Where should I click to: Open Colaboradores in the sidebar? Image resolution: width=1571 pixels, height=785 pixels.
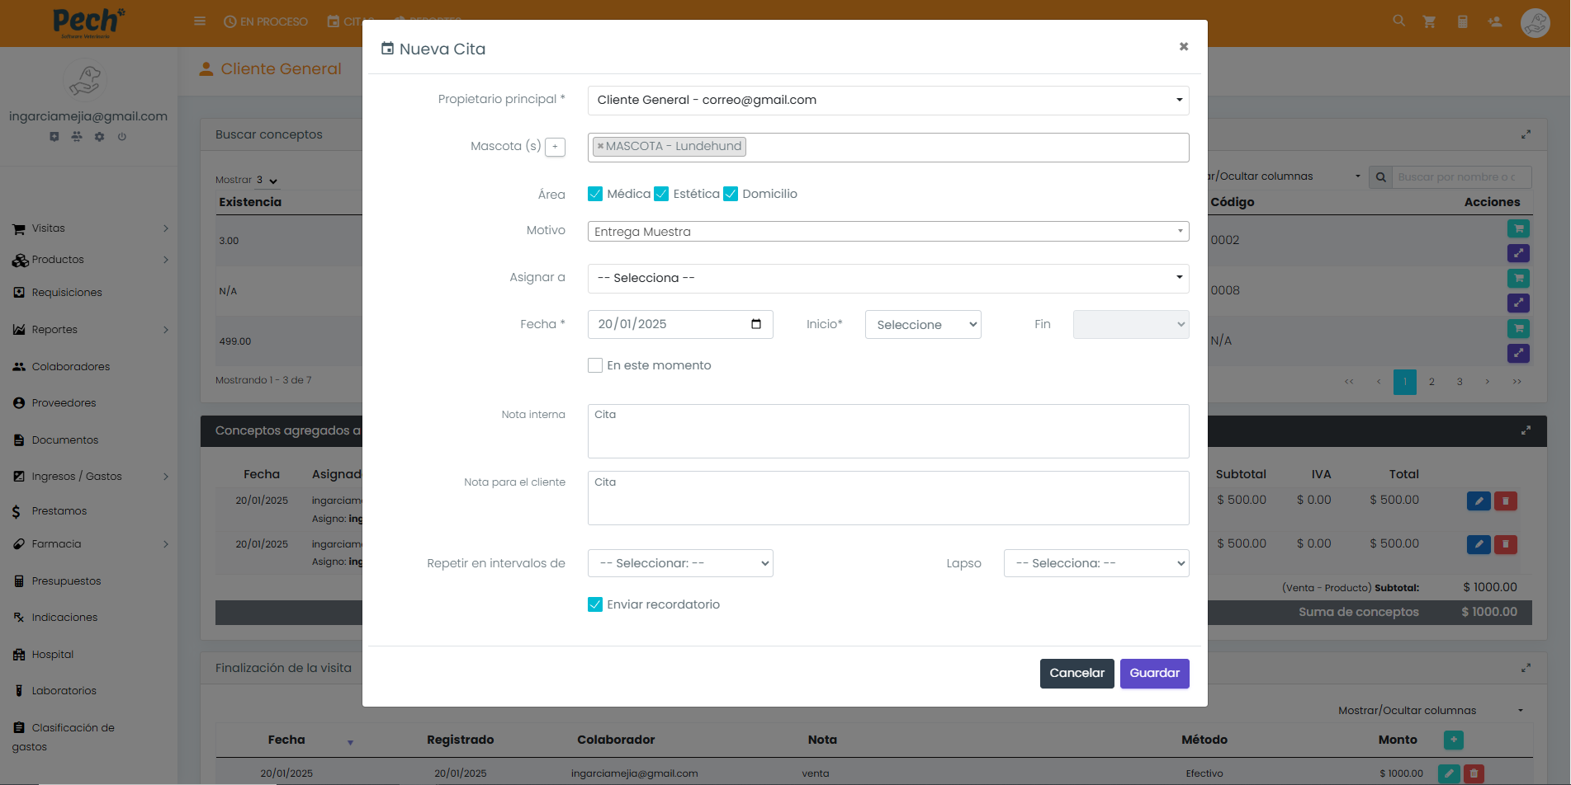70,367
